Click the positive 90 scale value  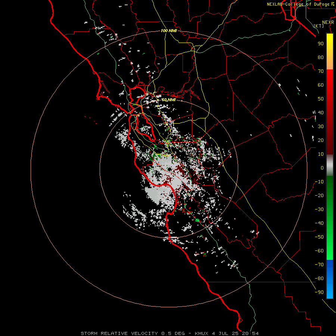click(321, 44)
